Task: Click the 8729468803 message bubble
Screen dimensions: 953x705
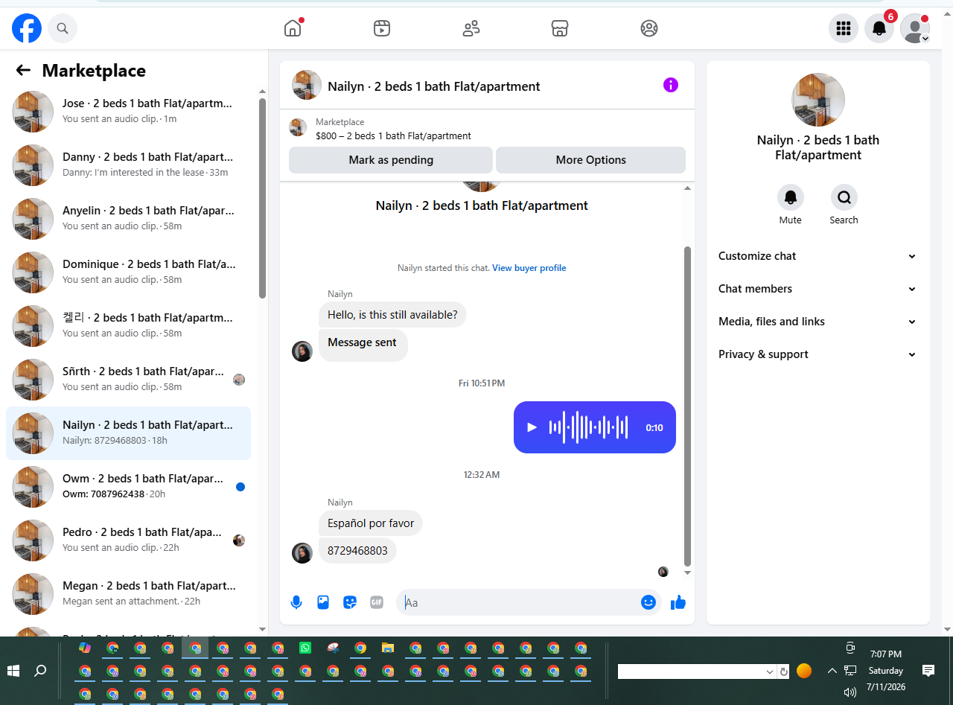Action: point(357,551)
